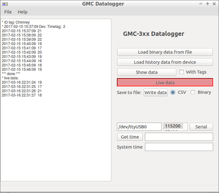Click the Write data button

[x=155, y=92]
